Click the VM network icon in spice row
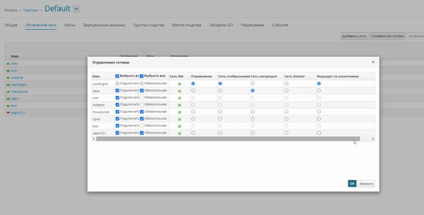 [x=179, y=119]
